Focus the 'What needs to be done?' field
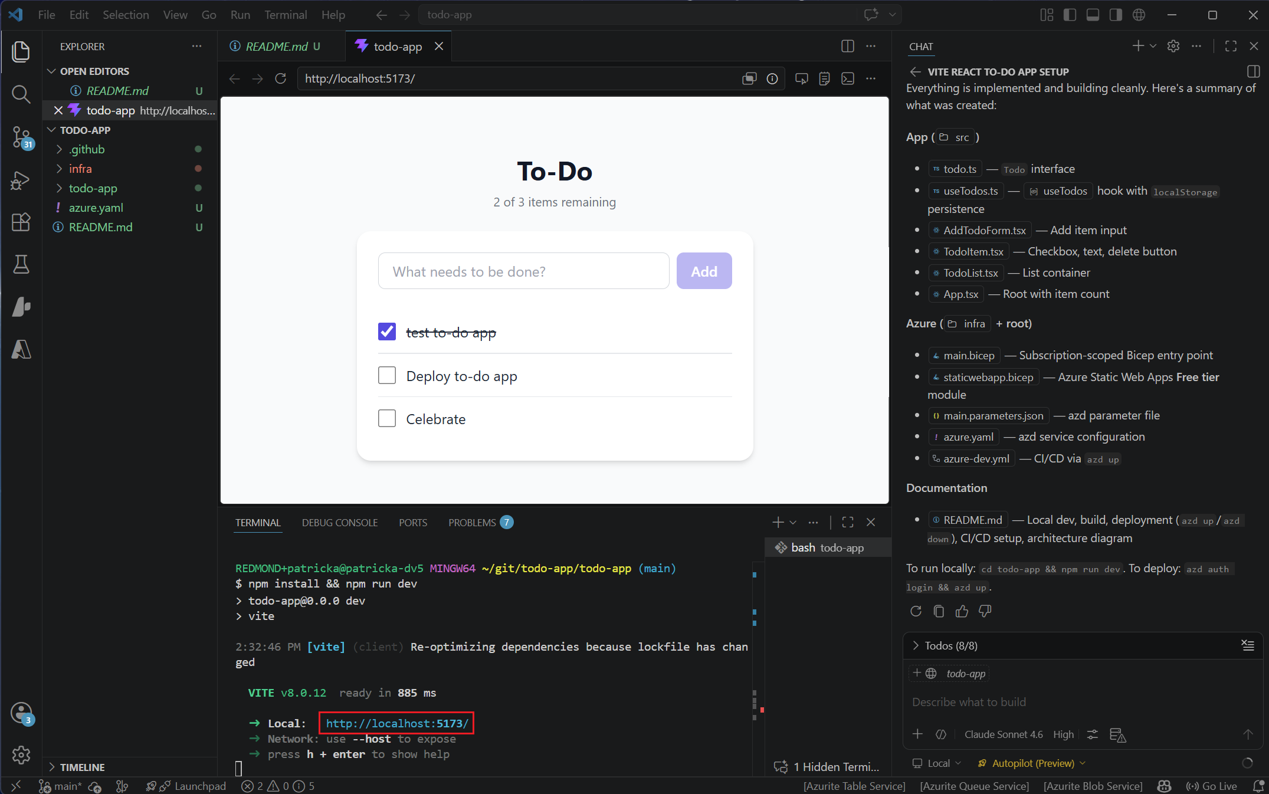 point(524,271)
